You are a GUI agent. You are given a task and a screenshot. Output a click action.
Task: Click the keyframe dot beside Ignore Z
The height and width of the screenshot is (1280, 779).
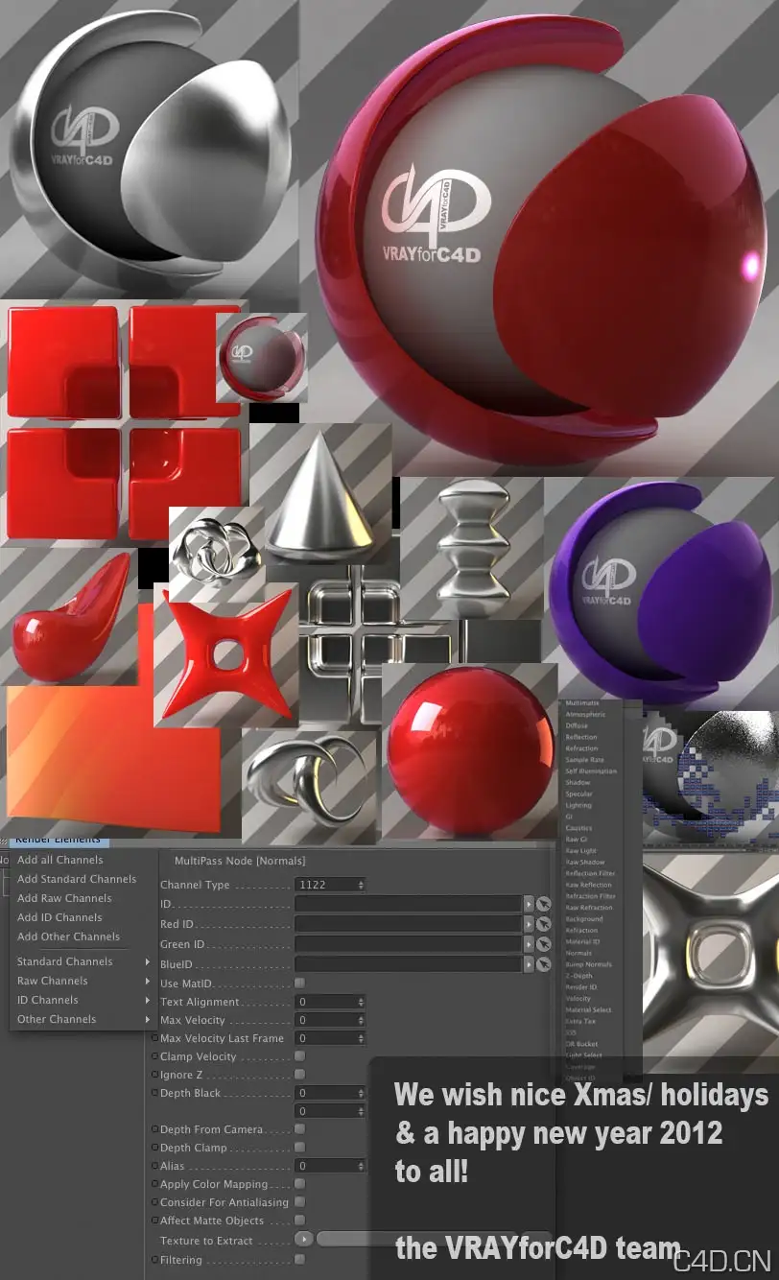155,1075
